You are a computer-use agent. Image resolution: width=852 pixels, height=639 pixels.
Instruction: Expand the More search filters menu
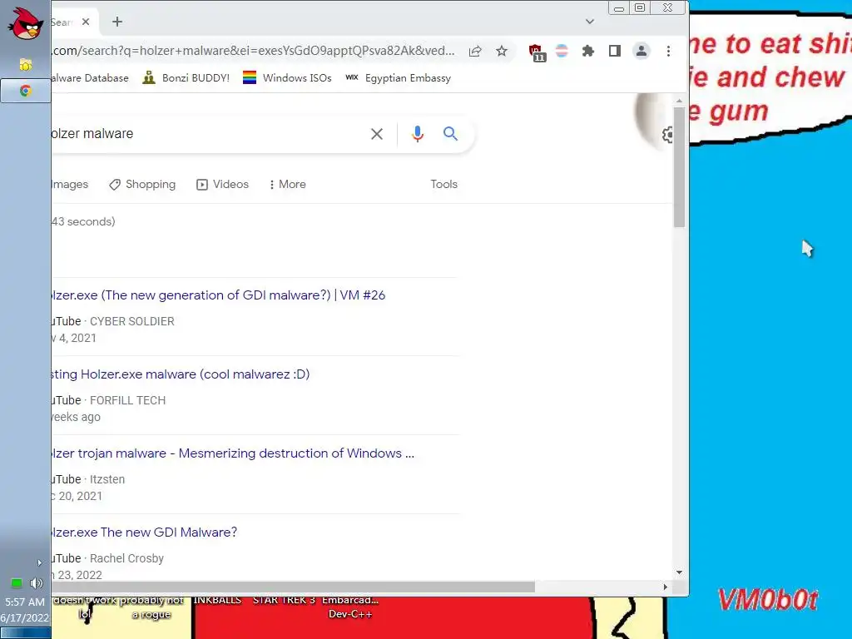click(x=287, y=184)
